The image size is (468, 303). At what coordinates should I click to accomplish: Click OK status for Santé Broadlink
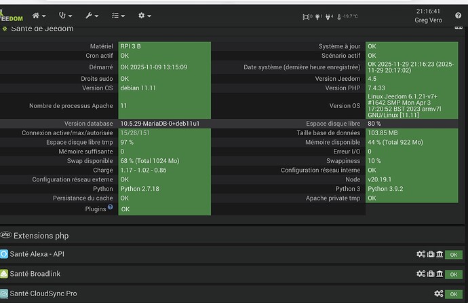(454, 274)
